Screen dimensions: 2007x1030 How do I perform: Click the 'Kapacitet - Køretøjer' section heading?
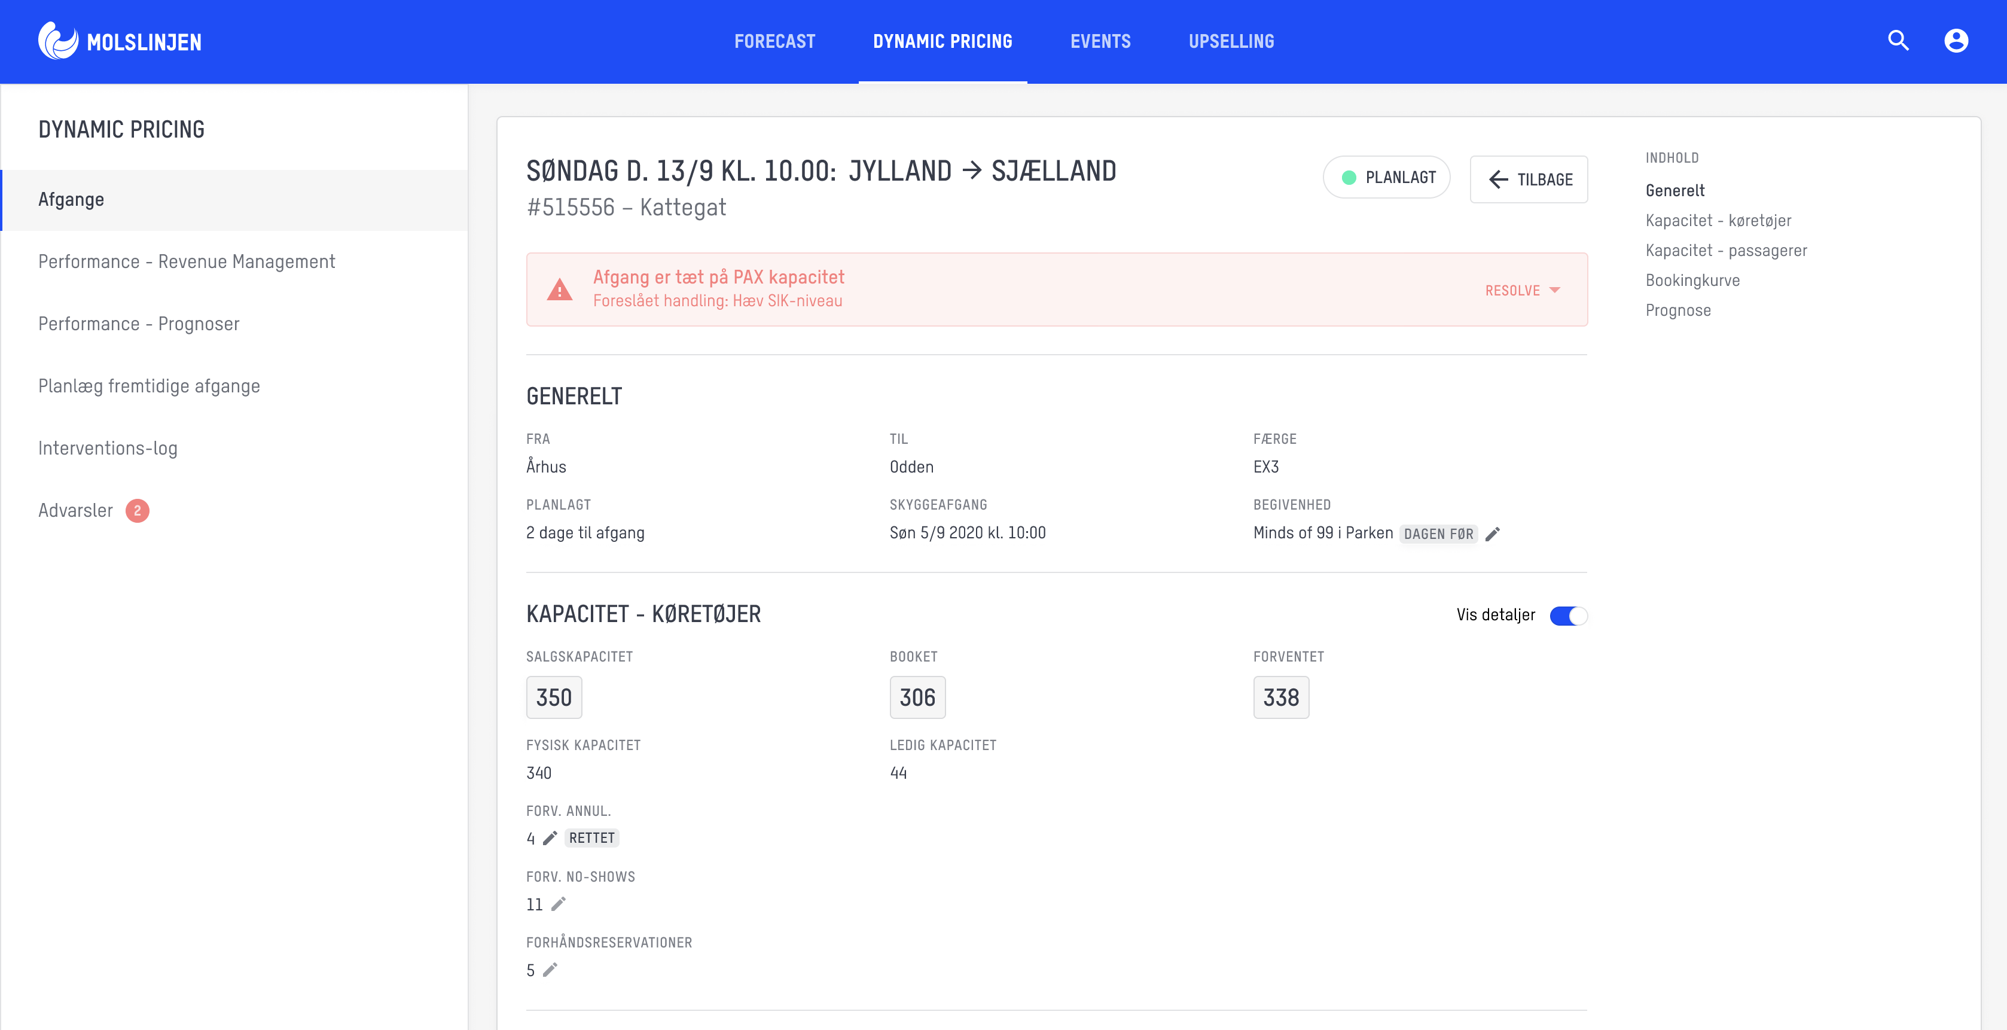pyautogui.click(x=643, y=614)
